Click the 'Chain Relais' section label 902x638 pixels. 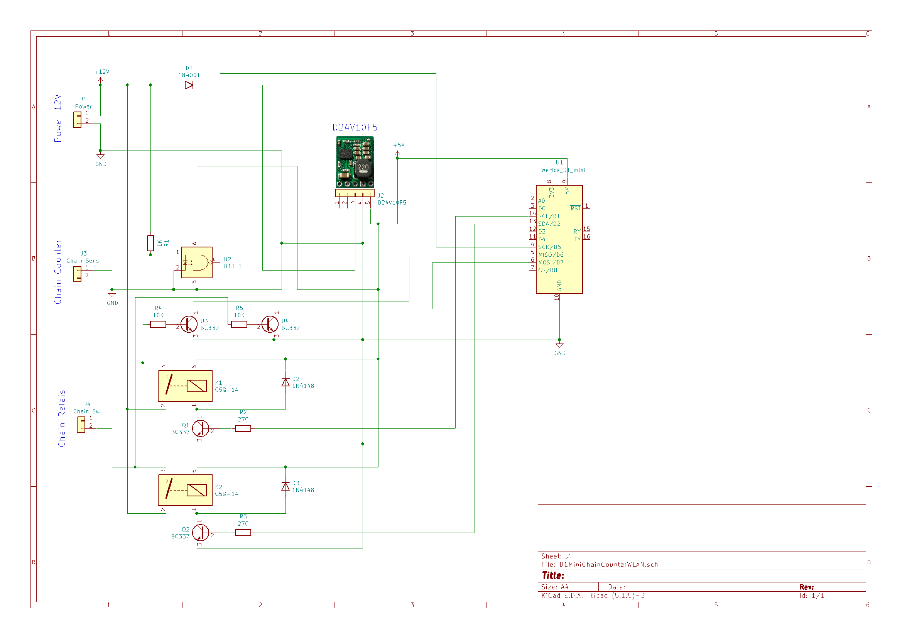62,419
